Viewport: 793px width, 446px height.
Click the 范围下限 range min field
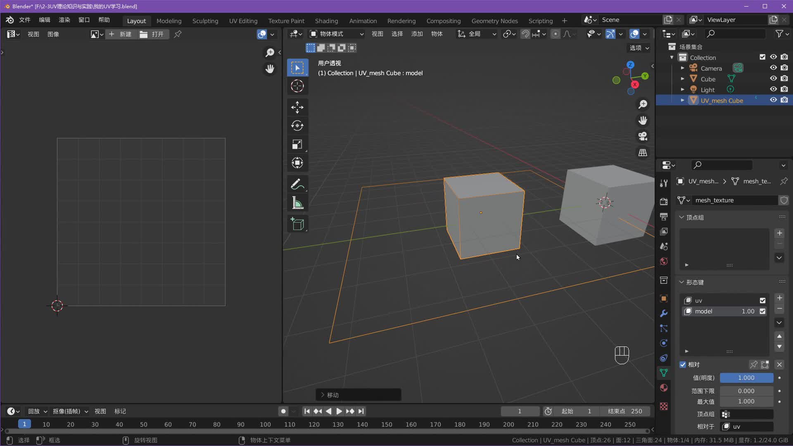click(746, 391)
